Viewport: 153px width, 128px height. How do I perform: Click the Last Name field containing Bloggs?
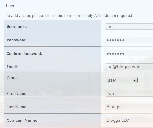(x=129, y=107)
